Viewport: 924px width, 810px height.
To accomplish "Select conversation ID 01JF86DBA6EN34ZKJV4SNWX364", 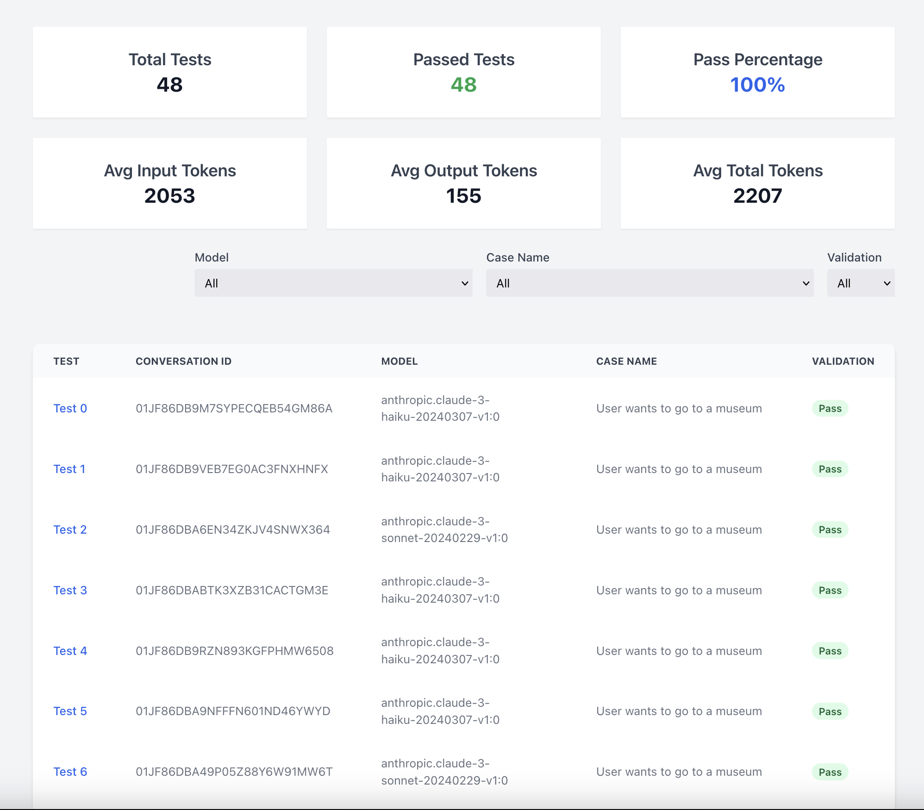I will click(233, 530).
